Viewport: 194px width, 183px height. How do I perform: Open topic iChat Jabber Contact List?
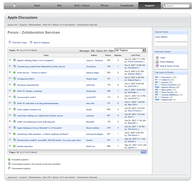[x=29, y=110]
